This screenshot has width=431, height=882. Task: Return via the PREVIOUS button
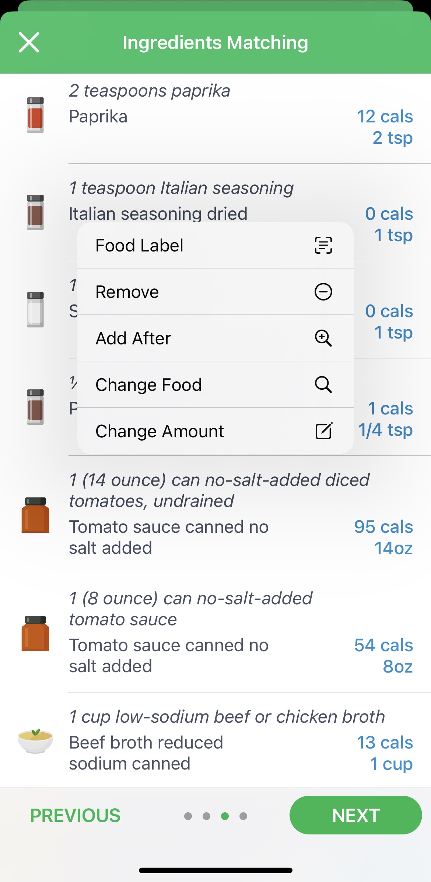pos(75,815)
